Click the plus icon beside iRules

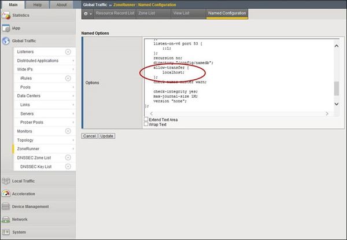pyautogui.click(x=68, y=78)
